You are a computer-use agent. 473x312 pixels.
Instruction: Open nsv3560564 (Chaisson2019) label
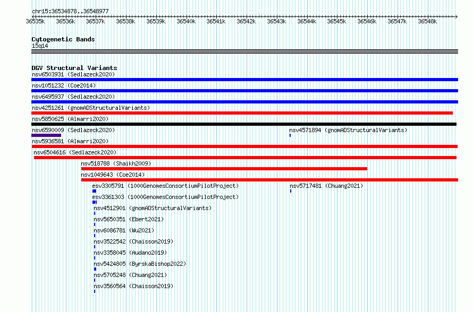pos(133,286)
